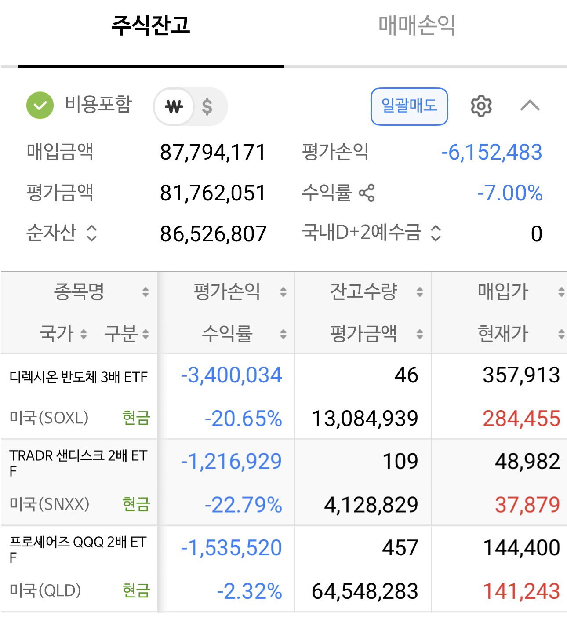Image resolution: width=567 pixels, height=641 pixels.
Task: Sort by 평가손익 column header arrows
Action: (283, 291)
